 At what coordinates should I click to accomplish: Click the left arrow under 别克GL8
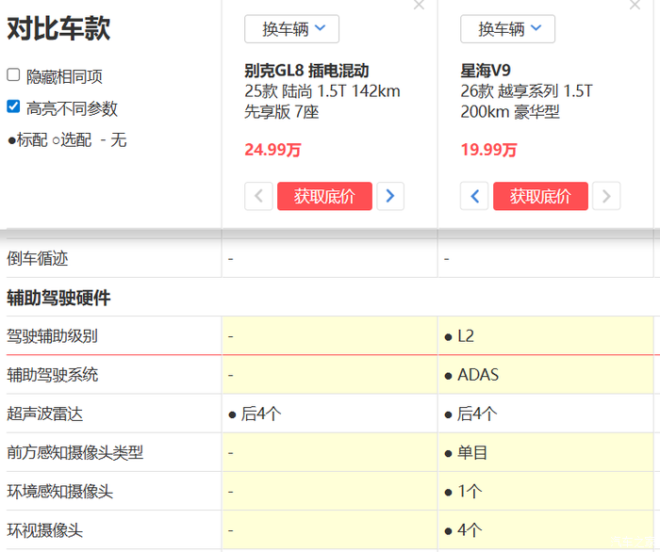pyautogui.click(x=258, y=196)
